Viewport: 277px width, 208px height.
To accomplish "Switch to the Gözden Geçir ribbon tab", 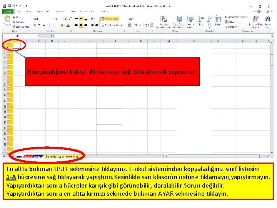I will pos(87,12).
